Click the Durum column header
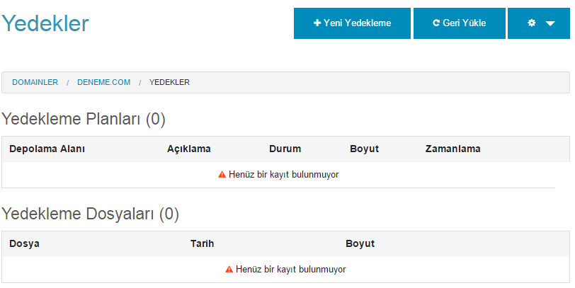This screenshot has height=288, width=575. [285, 149]
